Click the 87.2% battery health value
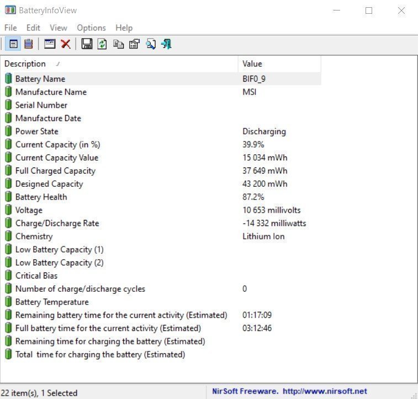The image size is (418, 399). pos(253,197)
